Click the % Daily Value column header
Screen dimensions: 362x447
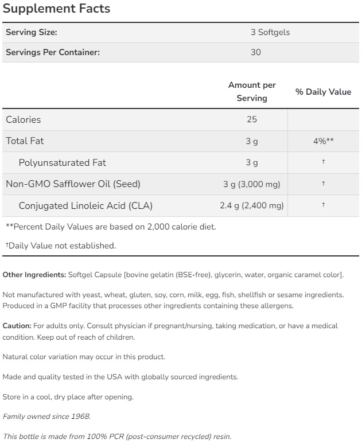click(323, 92)
